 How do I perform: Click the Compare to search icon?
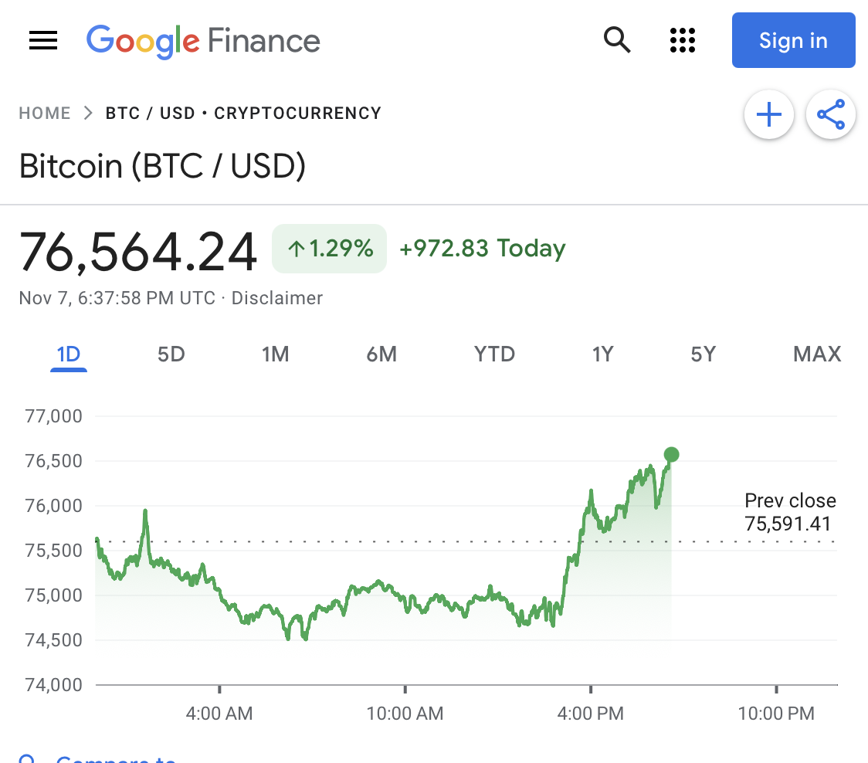pyautogui.click(x=26, y=758)
